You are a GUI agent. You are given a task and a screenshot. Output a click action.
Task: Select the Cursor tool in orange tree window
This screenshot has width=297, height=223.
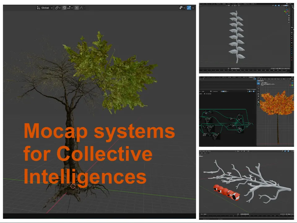[x=258, y=86]
